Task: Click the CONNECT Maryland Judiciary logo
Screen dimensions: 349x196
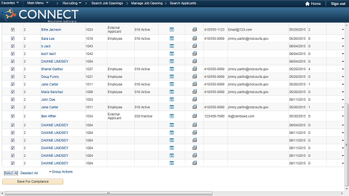Action: coord(40,15)
